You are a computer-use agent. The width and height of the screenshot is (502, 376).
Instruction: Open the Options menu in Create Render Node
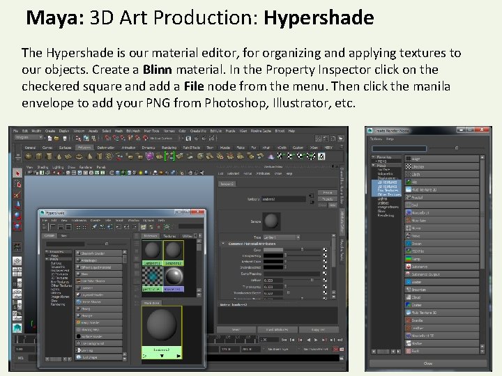[376, 139]
